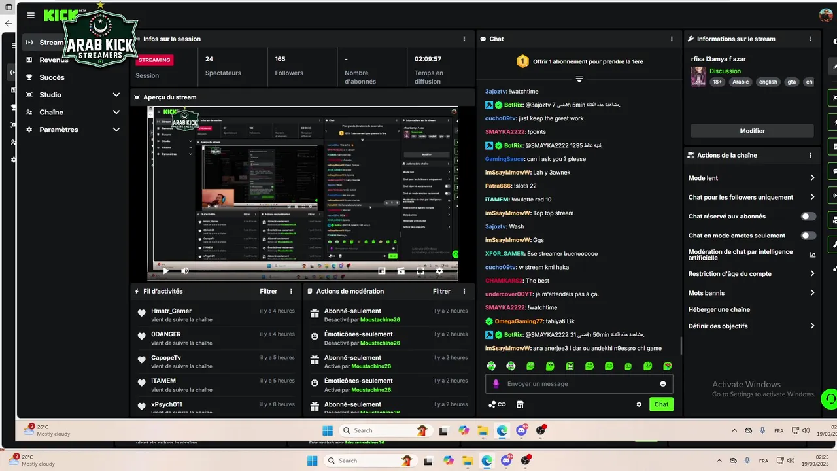This screenshot has height=471, width=837.
Task: Open Edge browser in bottommost taskbar
Action: click(487, 461)
